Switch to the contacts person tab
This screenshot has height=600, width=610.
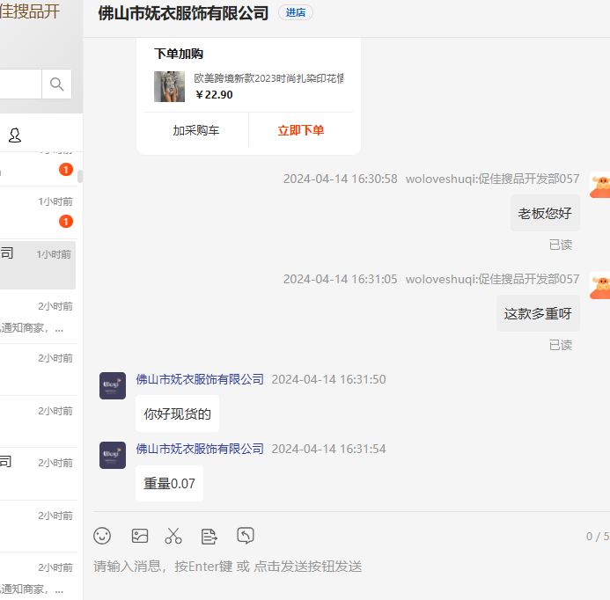tap(15, 135)
